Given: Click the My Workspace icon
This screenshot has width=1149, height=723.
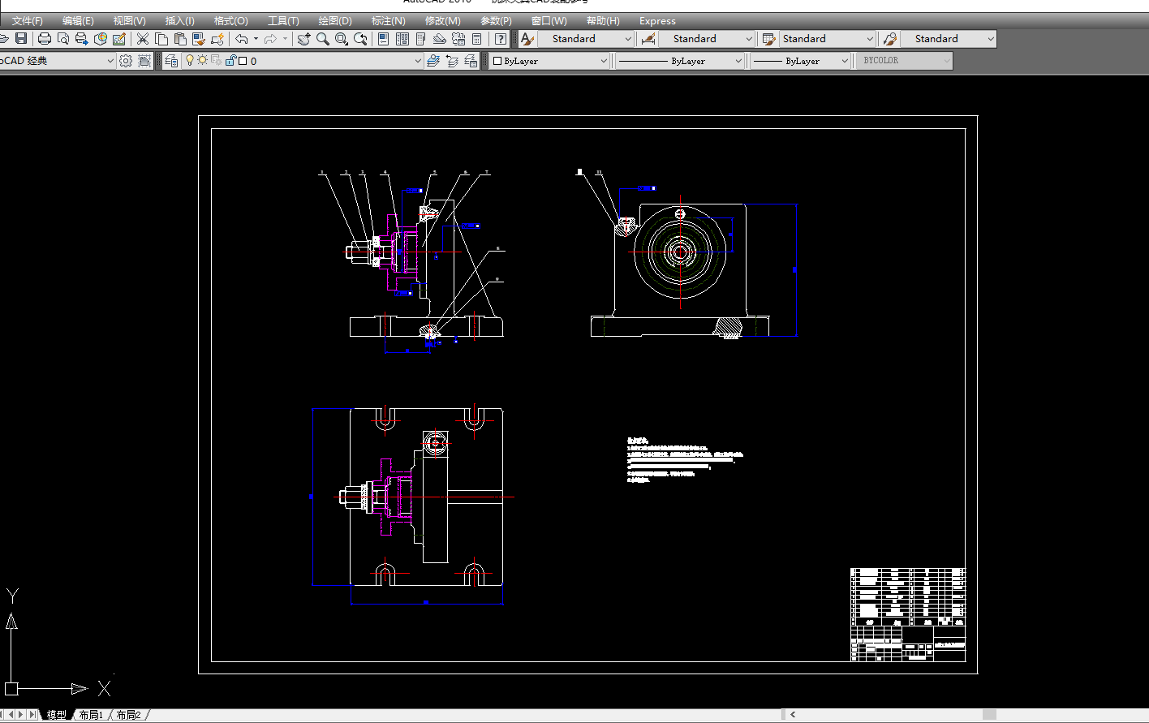Looking at the screenshot, I should (144, 61).
